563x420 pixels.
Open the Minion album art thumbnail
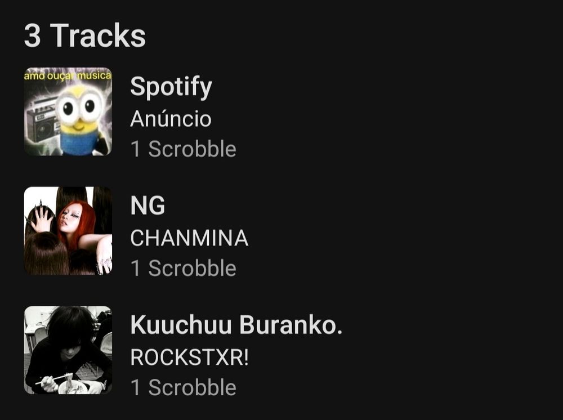tap(68, 111)
